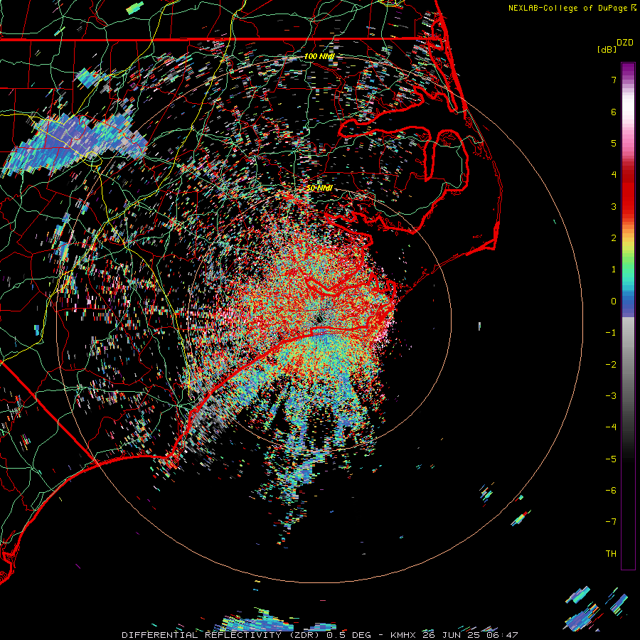The width and height of the screenshot is (640, 640).
Task: Click the 26 JUN 25 date text
Action: [451, 635]
